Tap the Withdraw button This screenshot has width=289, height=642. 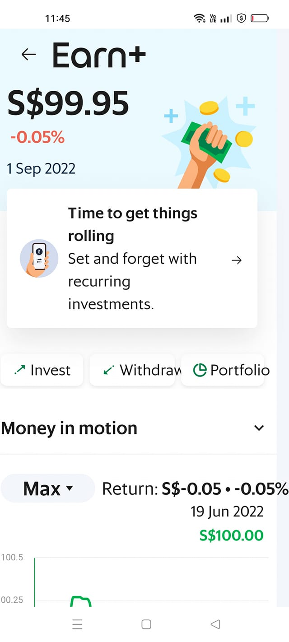click(132, 370)
